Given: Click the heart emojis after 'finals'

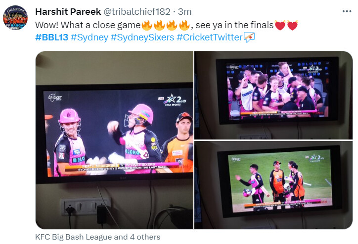Looking at the screenshot, I should (x=286, y=25).
